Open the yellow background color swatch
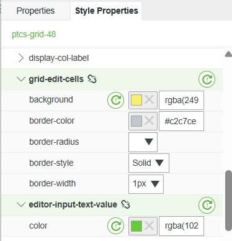The height and width of the screenshot is (241, 232). [x=136, y=100]
